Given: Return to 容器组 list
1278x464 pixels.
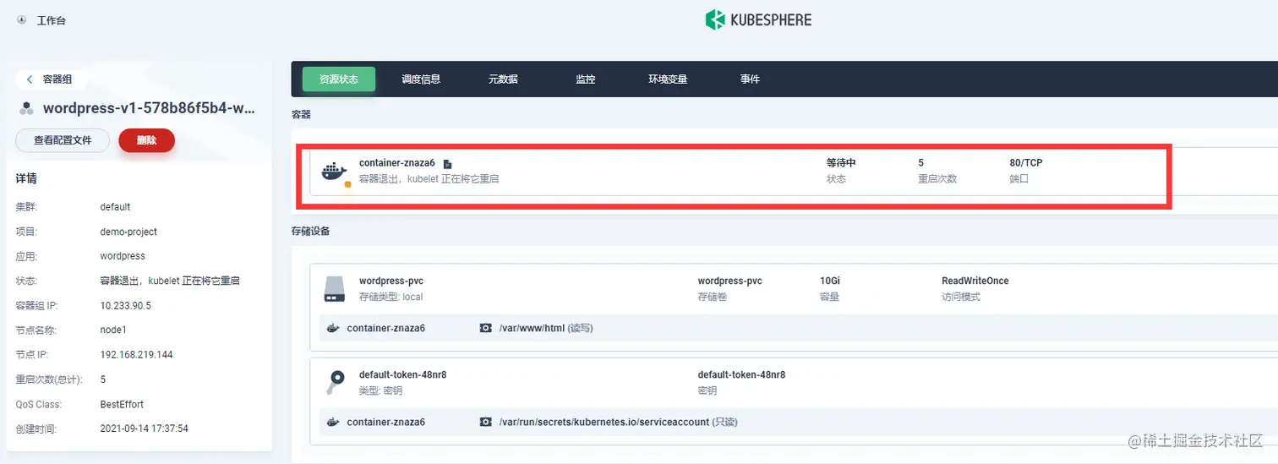Looking at the screenshot, I should click(x=57, y=79).
